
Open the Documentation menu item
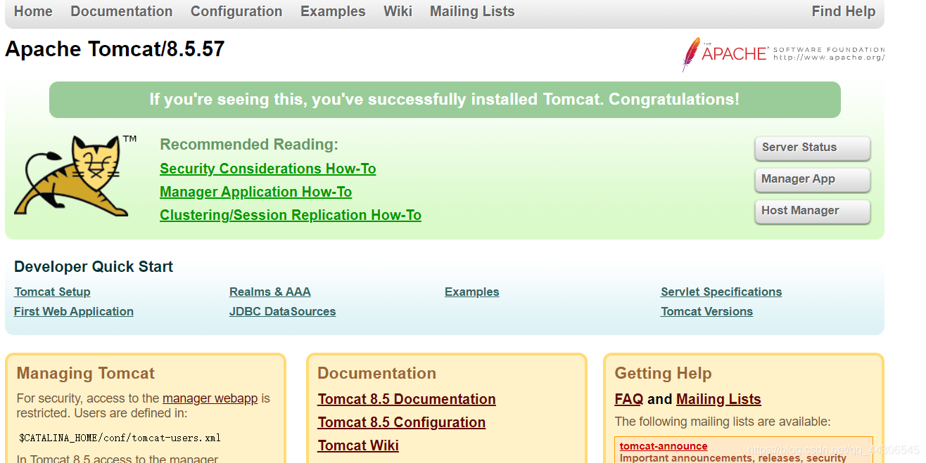click(122, 11)
